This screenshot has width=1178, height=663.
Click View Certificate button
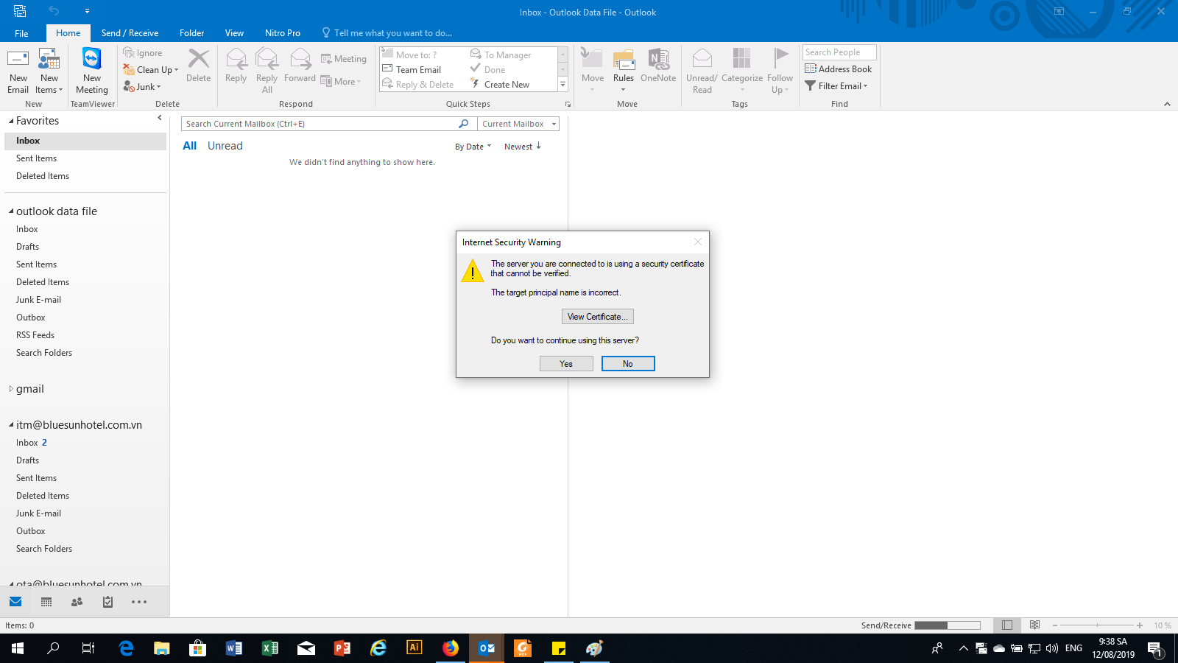[x=597, y=317]
